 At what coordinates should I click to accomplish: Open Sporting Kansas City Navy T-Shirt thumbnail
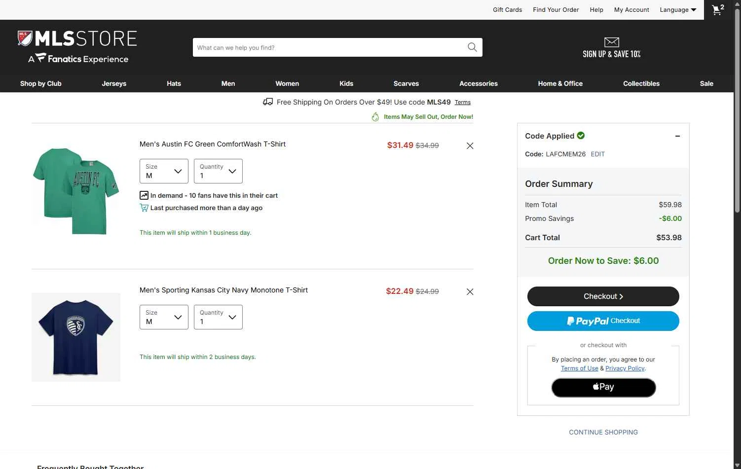click(x=76, y=337)
